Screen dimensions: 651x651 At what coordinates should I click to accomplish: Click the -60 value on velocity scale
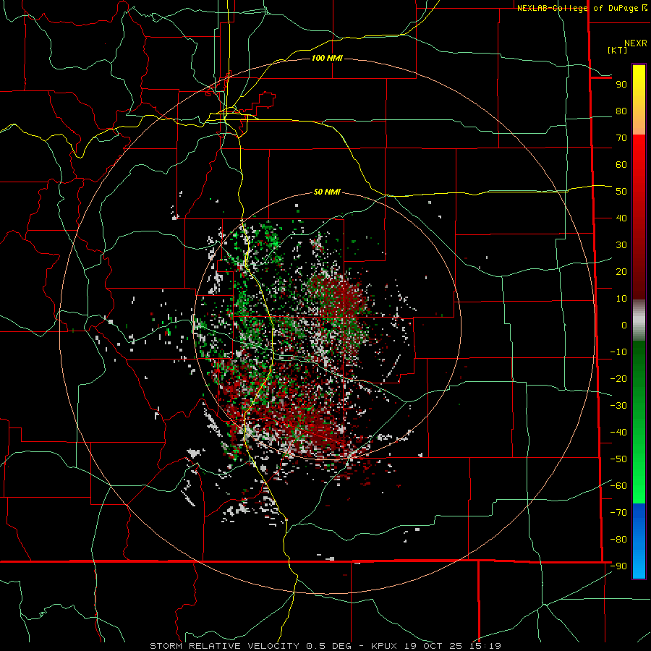pyautogui.click(x=618, y=486)
